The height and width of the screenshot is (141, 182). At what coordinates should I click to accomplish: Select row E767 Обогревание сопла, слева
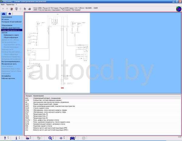click(x=103, y=112)
